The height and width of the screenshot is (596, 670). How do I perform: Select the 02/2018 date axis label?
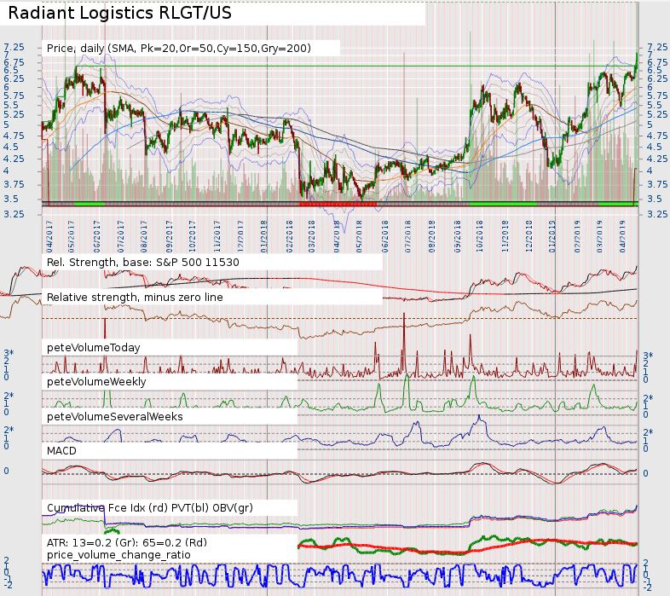click(289, 236)
